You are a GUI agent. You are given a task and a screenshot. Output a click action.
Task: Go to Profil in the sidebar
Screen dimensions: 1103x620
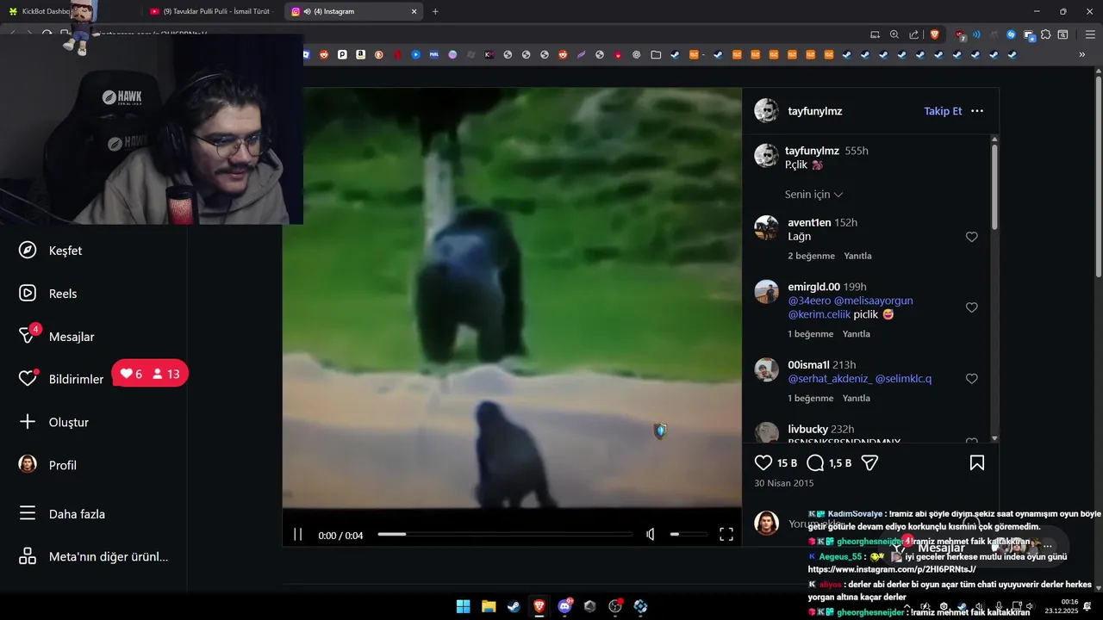[x=48, y=465]
